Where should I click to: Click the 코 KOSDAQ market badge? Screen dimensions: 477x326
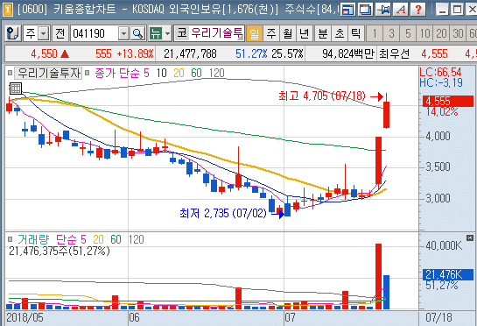[x=182, y=33]
